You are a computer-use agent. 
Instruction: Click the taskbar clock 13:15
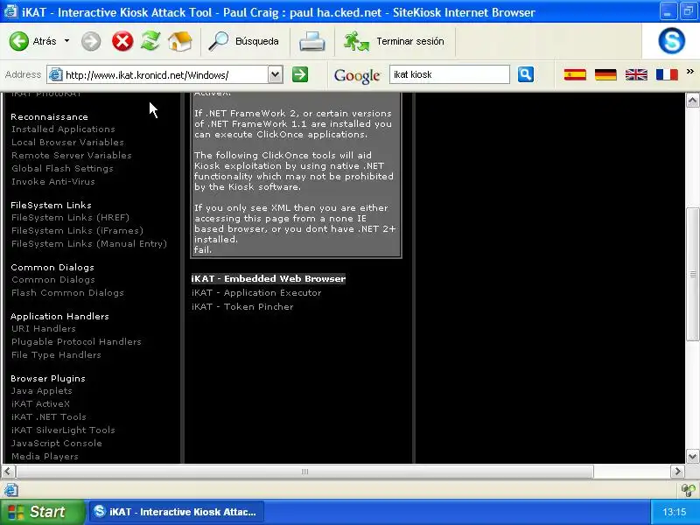click(x=674, y=512)
